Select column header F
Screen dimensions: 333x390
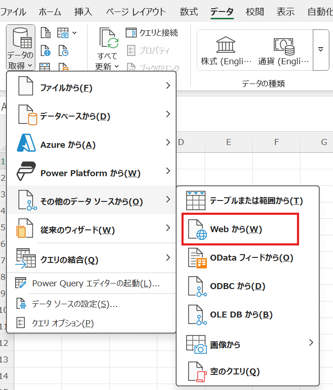(276, 142)
